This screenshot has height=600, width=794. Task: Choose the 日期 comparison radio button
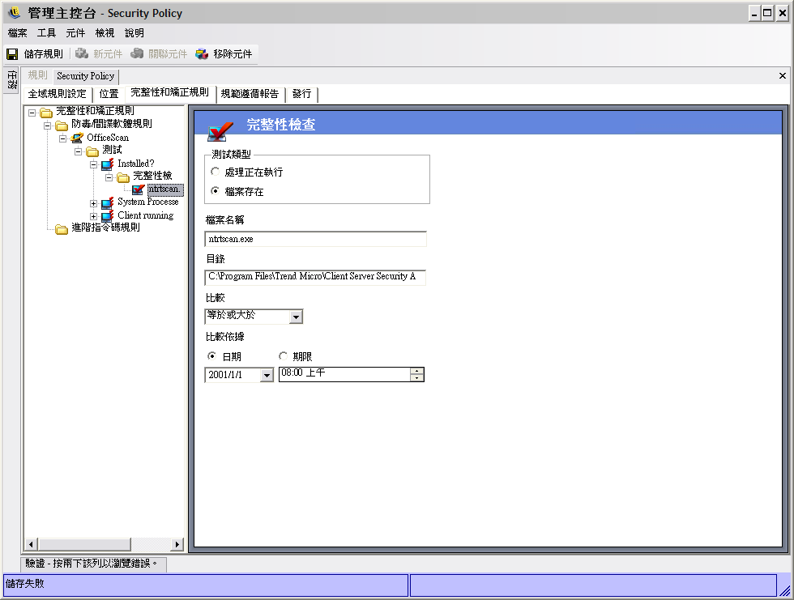(211, 355)
